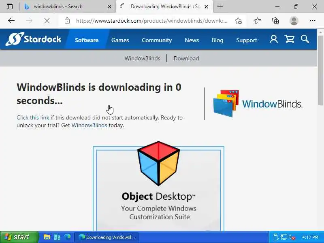Click the Stardock logo
Viewport: 324px width, 243px height.
[x=33, y=39]
